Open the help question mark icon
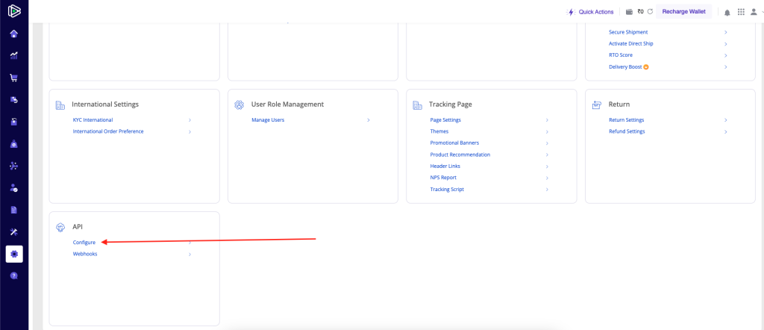 click(x=14, y=275)
